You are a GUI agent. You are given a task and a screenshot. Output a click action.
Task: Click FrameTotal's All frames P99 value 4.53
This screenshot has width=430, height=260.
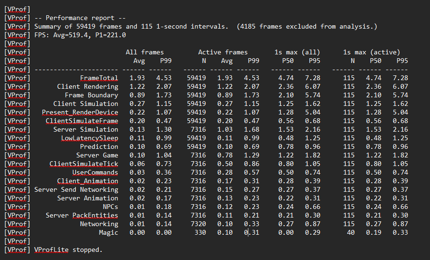[164, 78]
